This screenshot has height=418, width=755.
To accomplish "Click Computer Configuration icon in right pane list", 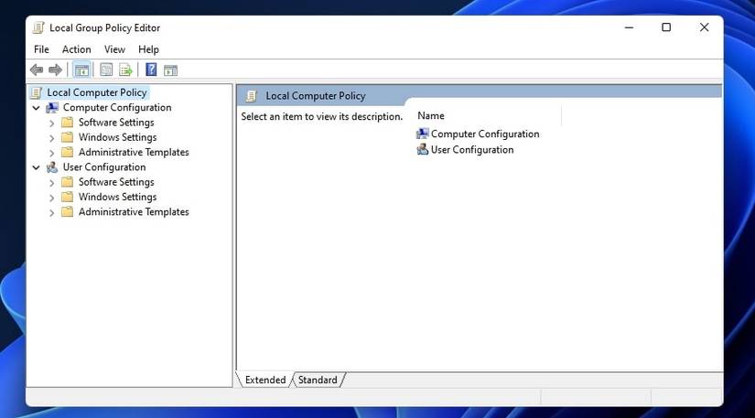I will [422, 134].
